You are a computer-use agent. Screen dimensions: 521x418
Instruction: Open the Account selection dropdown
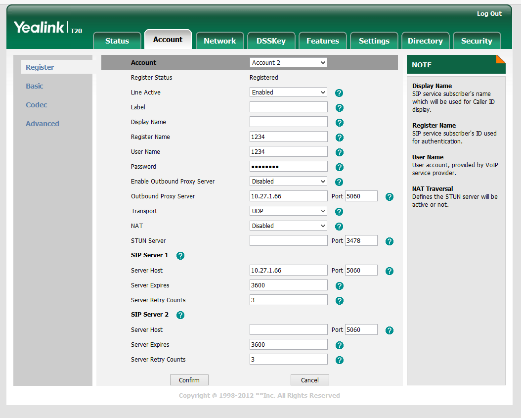(288, 63)
